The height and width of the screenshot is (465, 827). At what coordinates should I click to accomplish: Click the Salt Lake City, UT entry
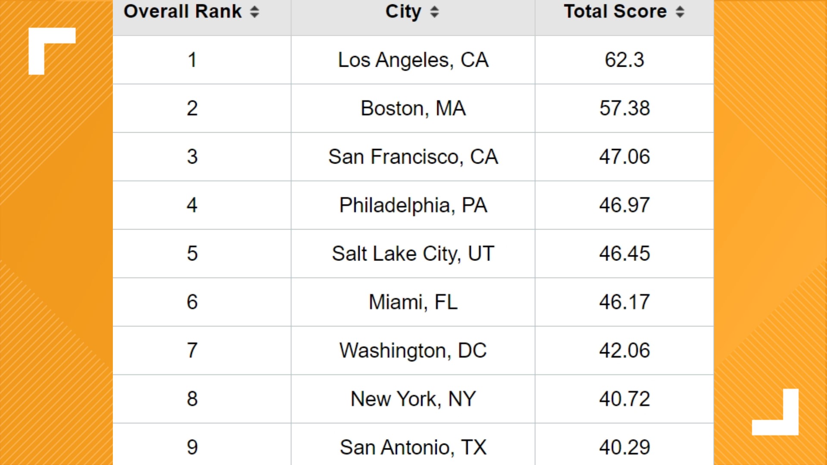(413, 253)
